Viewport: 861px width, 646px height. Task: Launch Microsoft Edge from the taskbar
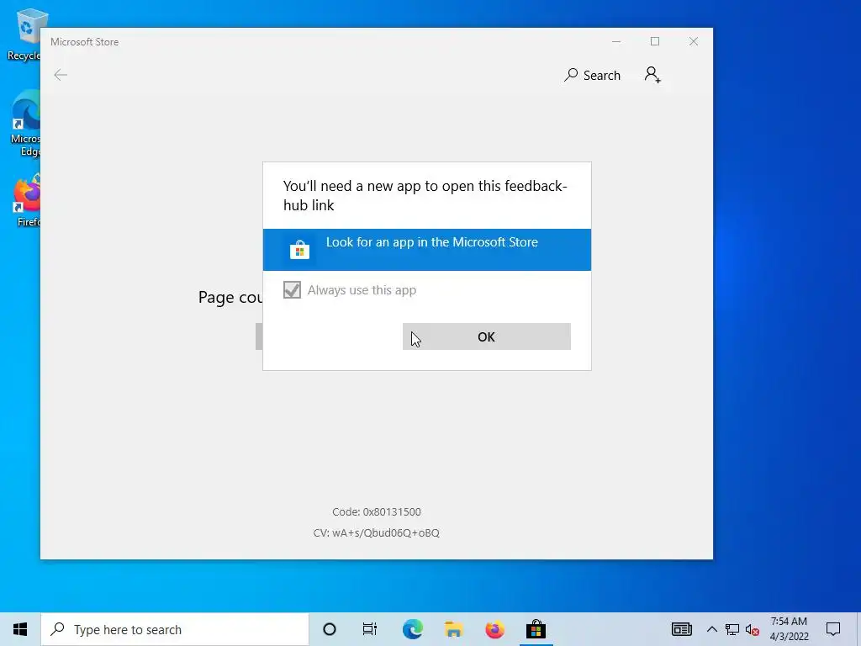[x=412, y=629]
